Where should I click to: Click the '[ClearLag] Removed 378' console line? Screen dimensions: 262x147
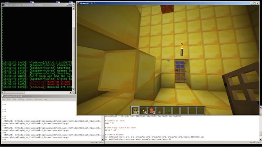tap(37, 87)
